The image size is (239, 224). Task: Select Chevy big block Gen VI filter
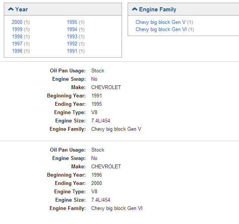tap(161, 30)
